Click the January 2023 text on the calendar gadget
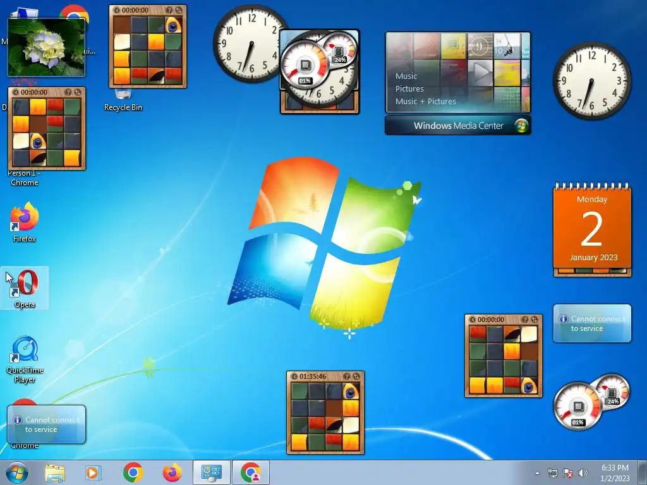Viewport: 647px width, 485px height. [593, 258]
